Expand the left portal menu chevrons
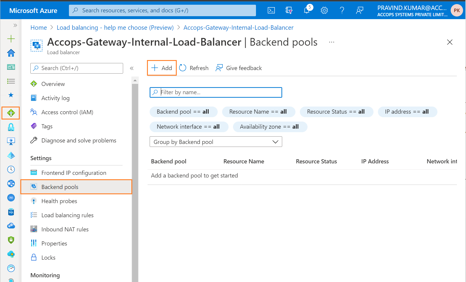This screenshot has width=466, height=282. tap(15, 25)
